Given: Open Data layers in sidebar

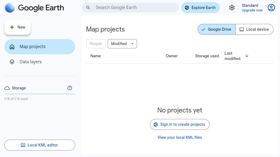Looking at the screenshot, I should 40,62.
